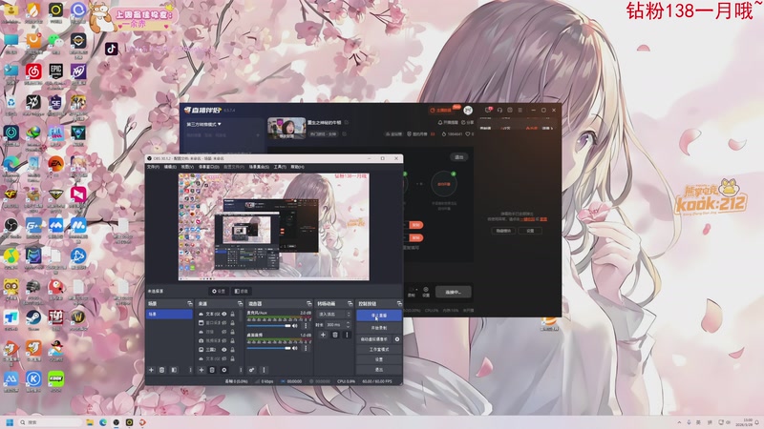Open the EA app desktop icon
The image size is (764, 429).
pos(55,164)
